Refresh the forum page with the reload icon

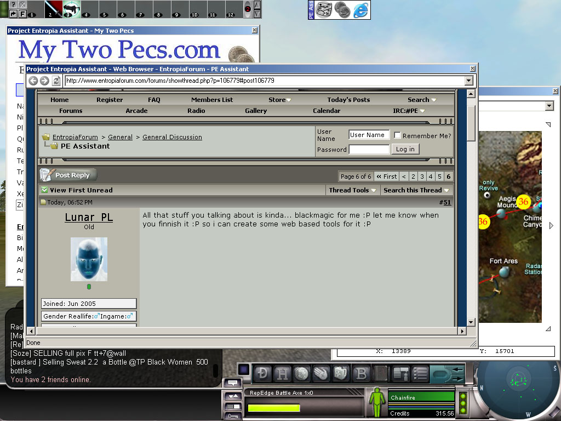tap(56, 81)
